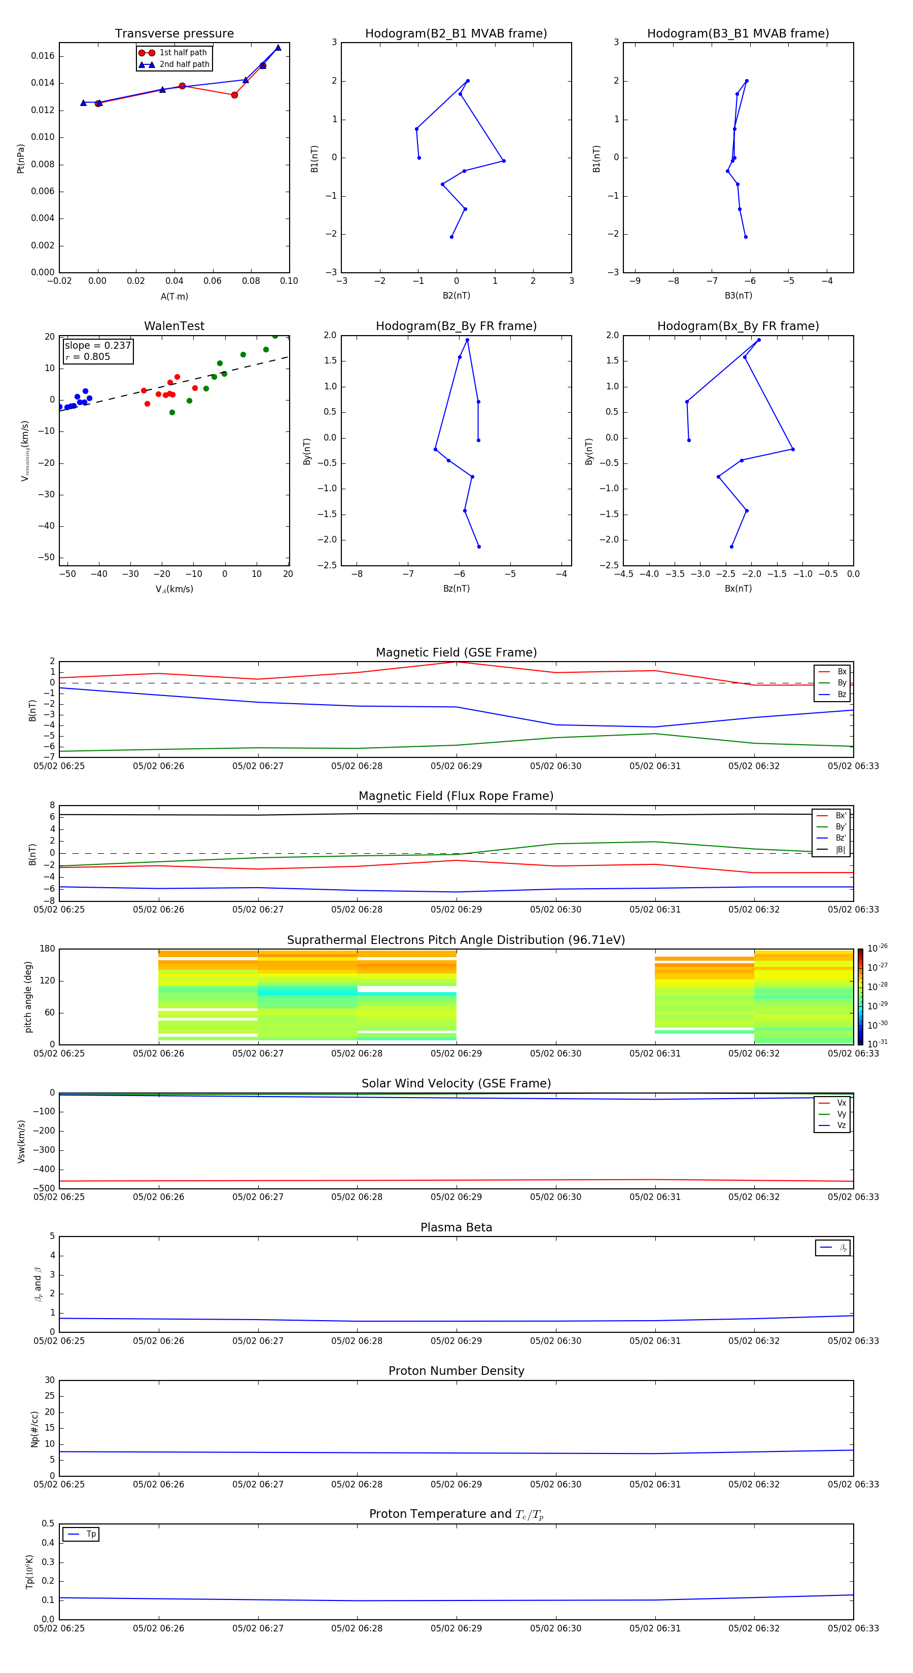
Task: Click the "Bz(nT)" x-axis label
Action: 456,589
